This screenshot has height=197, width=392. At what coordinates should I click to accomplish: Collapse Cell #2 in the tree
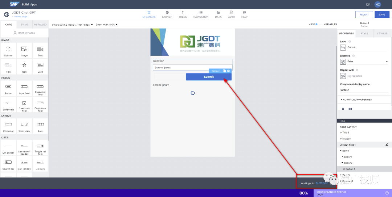click(342, 163)
